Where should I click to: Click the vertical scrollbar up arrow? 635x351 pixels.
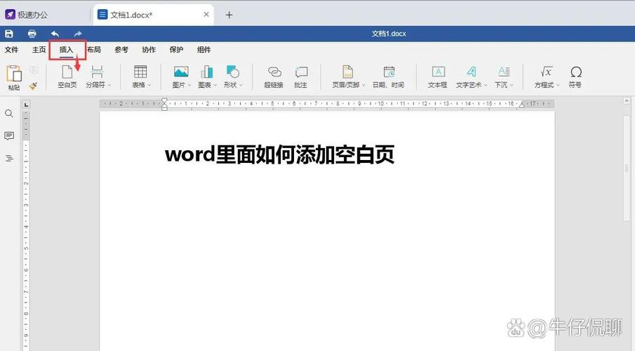point(627,100)
